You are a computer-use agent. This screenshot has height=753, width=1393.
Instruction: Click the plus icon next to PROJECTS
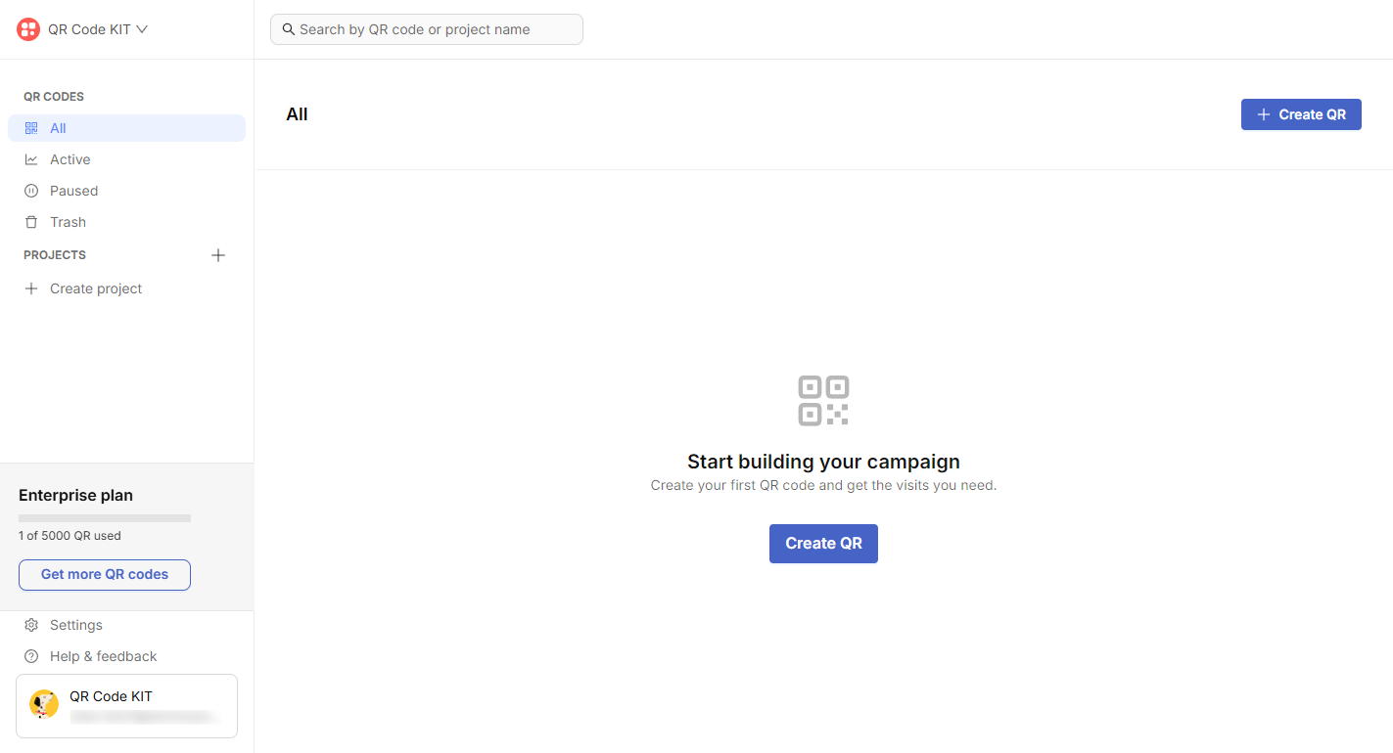218,255
